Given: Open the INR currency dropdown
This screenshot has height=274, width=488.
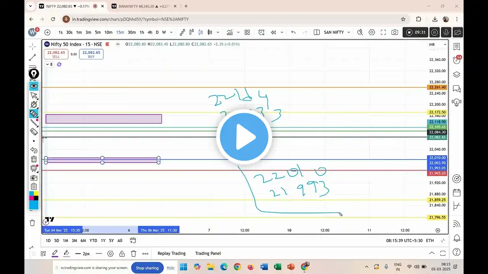Looking at the screenshot, I should 437,45.
